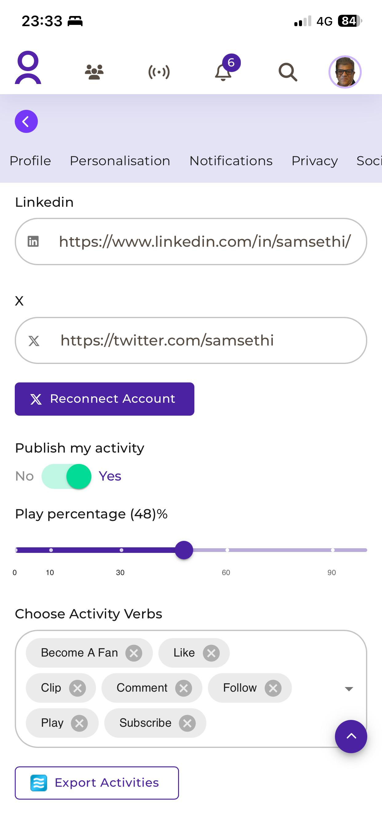Viewport: 382px width, 827px height.
Task: Tap the user avatar photo
Action: [x=345, y=72]
